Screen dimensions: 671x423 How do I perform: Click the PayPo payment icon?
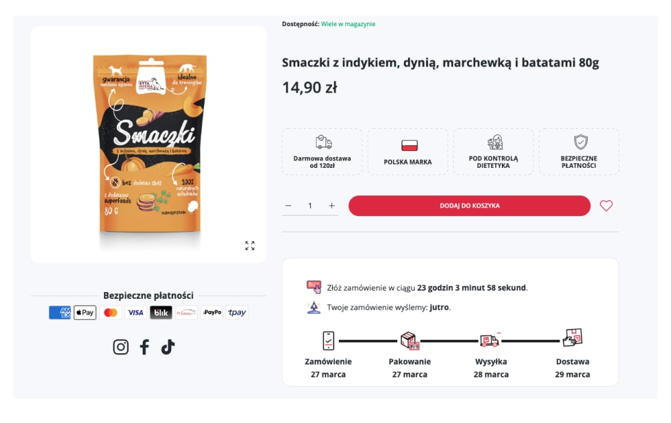tap(212, 313)
